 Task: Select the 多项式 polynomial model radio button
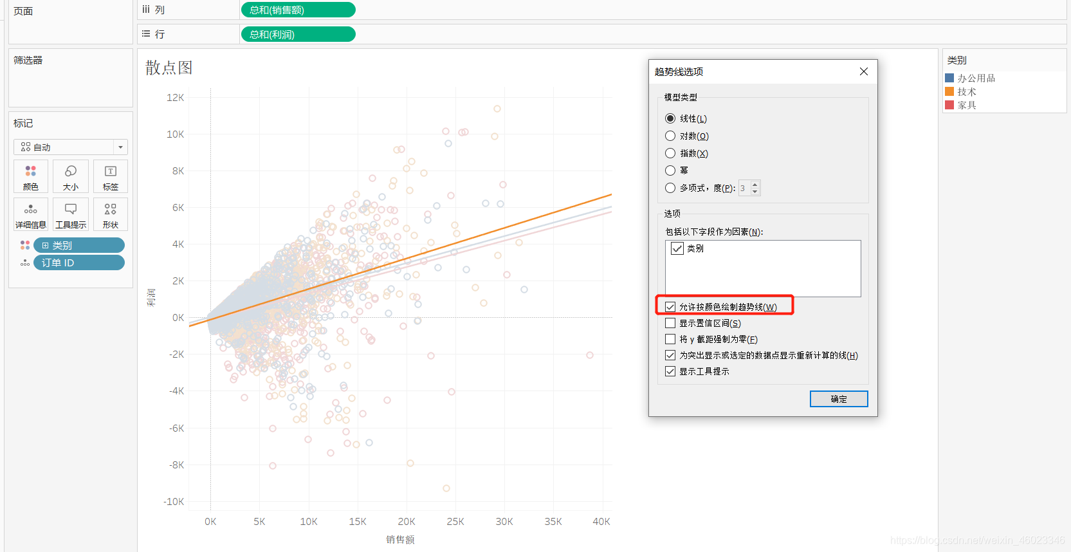pos(670,188)
